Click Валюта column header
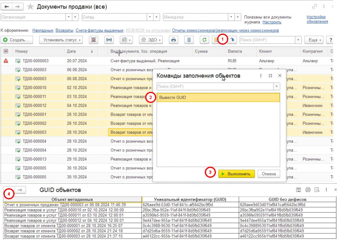Screen dimensions: 337x240 pos(241,51)
